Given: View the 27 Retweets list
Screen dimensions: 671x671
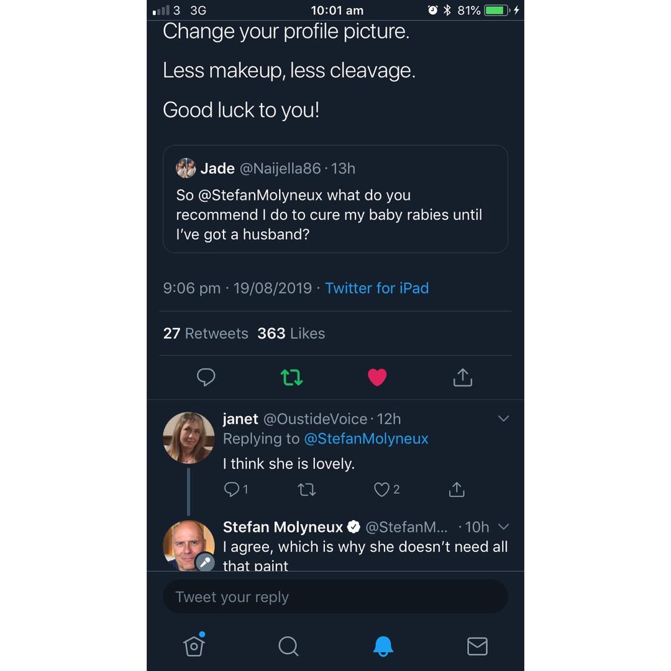Looking at the screenshot, I should (x=206, y=334).
